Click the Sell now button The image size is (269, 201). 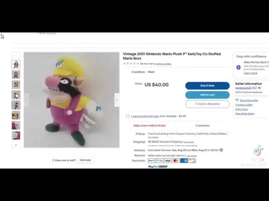click(85, 160)
